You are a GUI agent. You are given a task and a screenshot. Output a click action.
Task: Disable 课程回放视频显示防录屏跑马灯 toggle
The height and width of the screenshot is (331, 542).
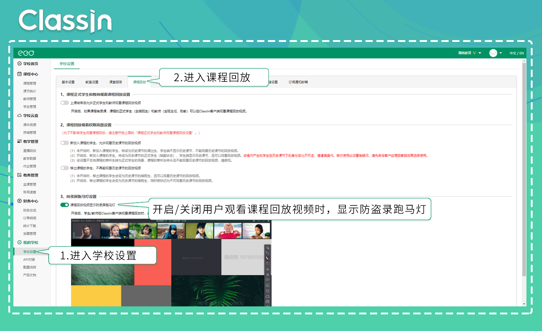(65, 205)
